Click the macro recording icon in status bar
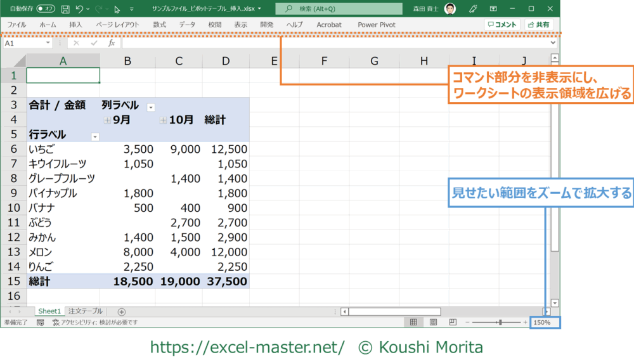Image resolution: width=634 pixels, height=357 pixels. tap(40, 322)
